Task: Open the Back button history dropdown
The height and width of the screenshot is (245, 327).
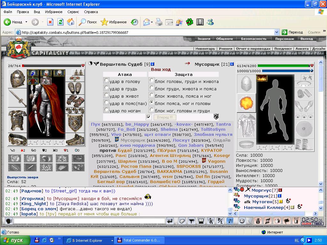Action: [x=26, y=22]
